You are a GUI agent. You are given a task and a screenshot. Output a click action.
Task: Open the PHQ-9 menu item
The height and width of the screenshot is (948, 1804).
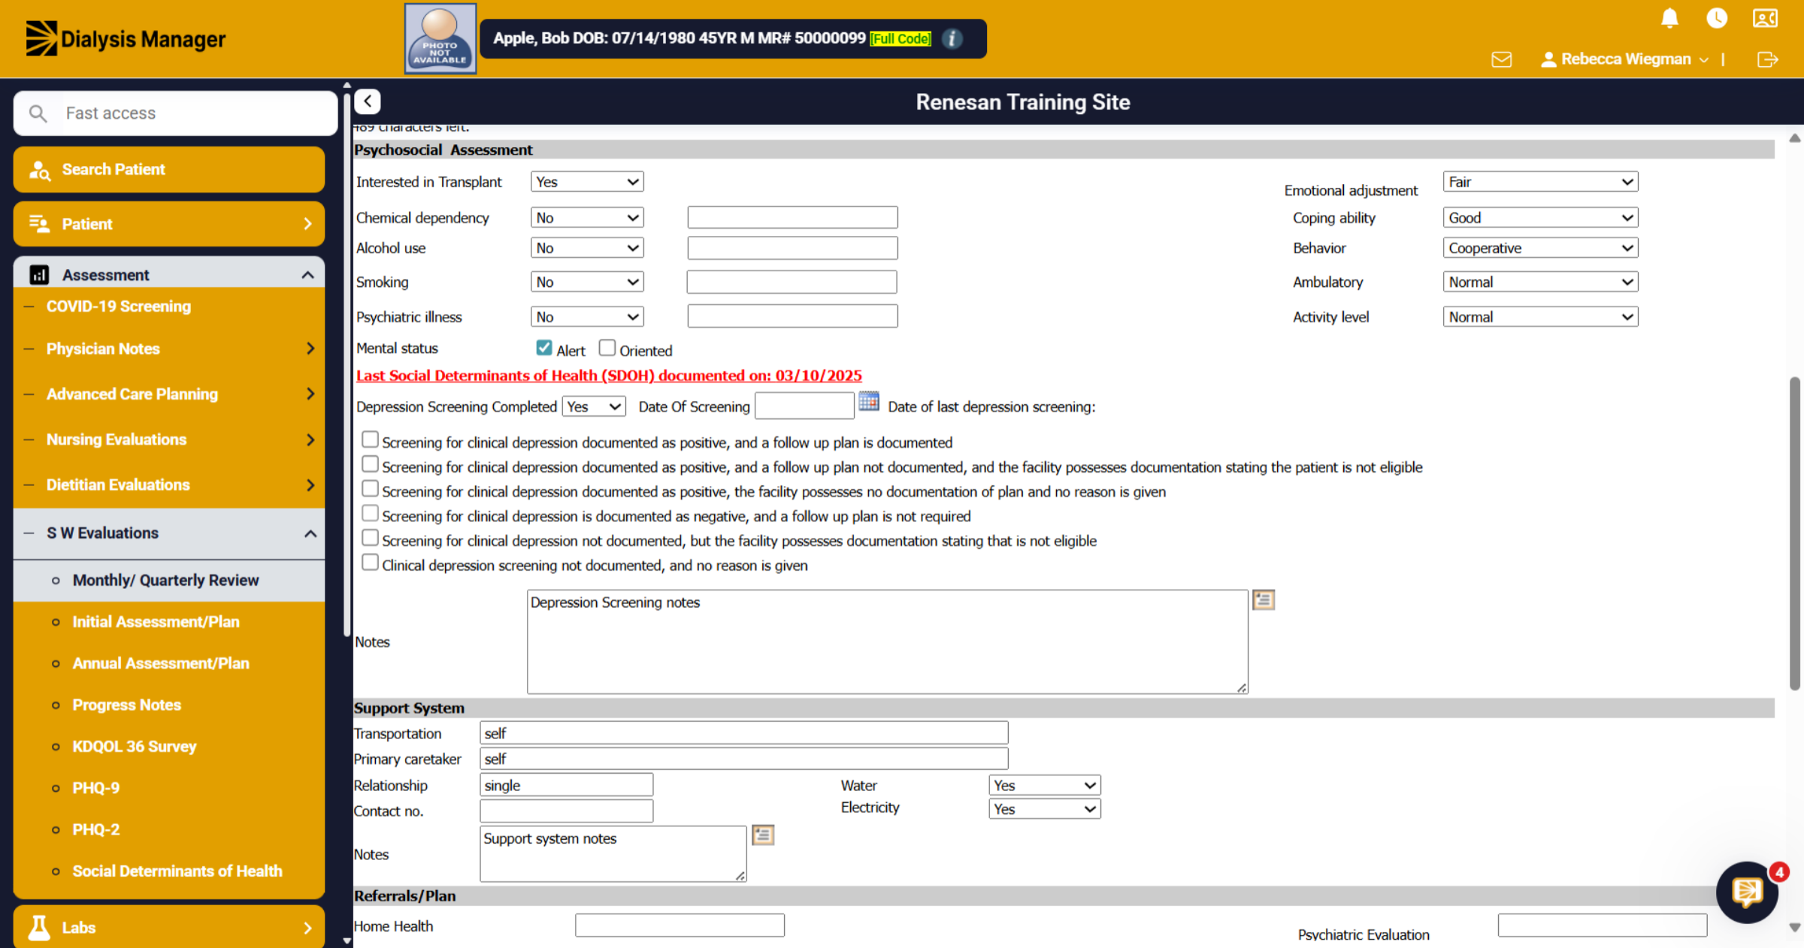[95, 788]
